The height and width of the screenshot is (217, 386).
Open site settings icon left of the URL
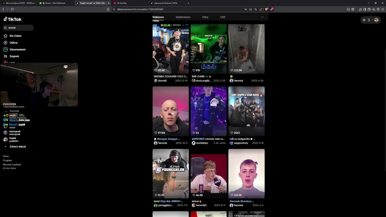coord(114,9)
